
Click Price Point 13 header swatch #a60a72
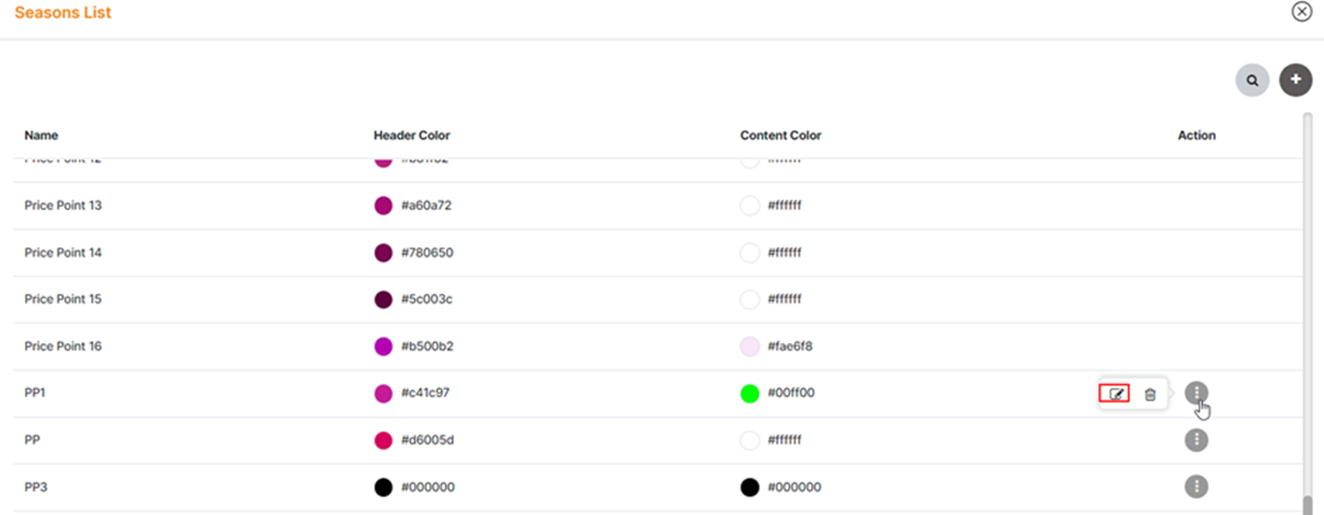tap(383, 205)
